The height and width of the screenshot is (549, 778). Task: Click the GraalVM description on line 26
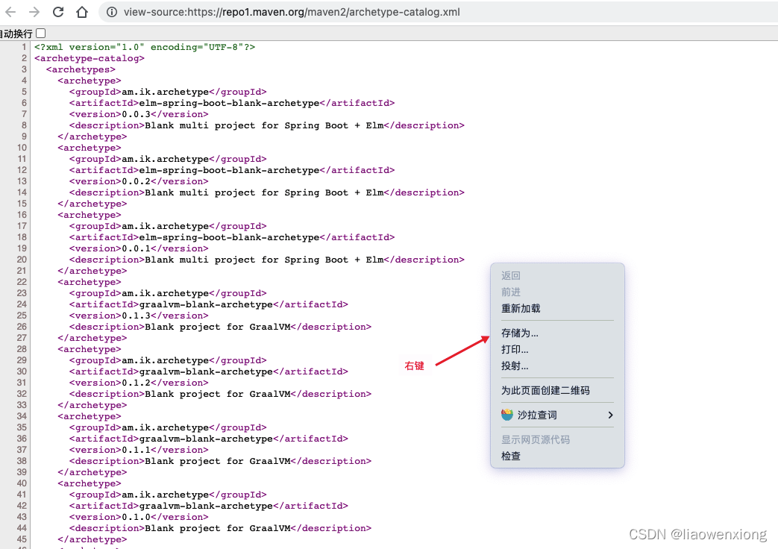pyautogui.click(x=220, y=327)
